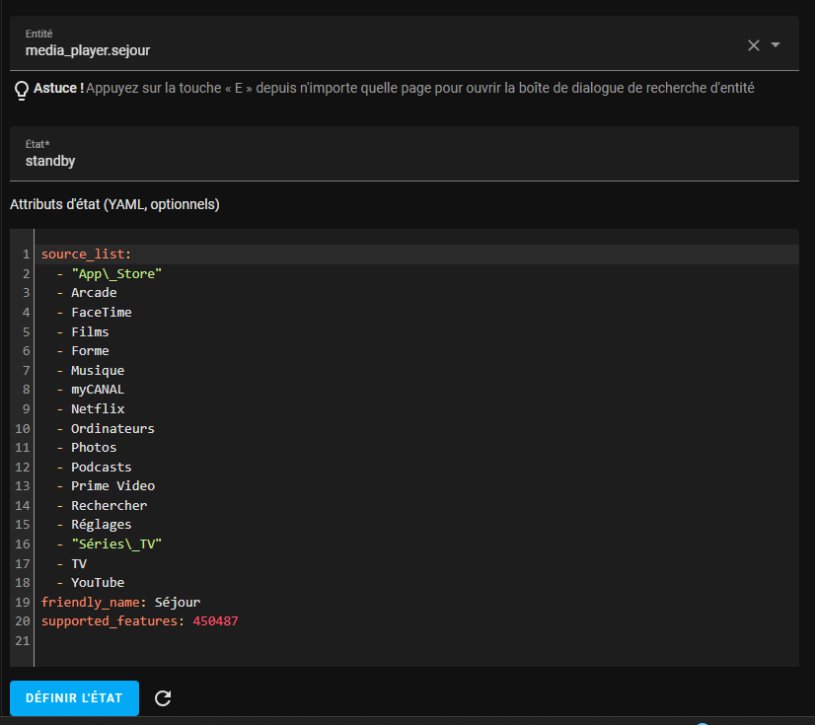Click the "Séries\_TV" entry line

coord(116,544)
